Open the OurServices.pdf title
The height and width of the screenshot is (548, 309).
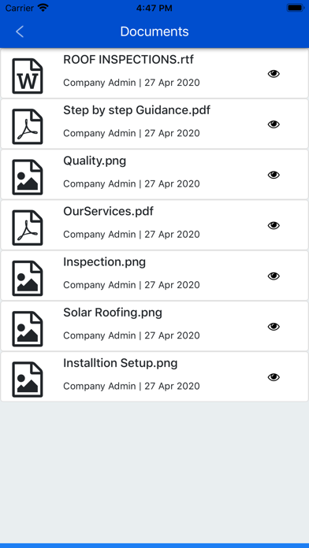[x=108, y=212]
